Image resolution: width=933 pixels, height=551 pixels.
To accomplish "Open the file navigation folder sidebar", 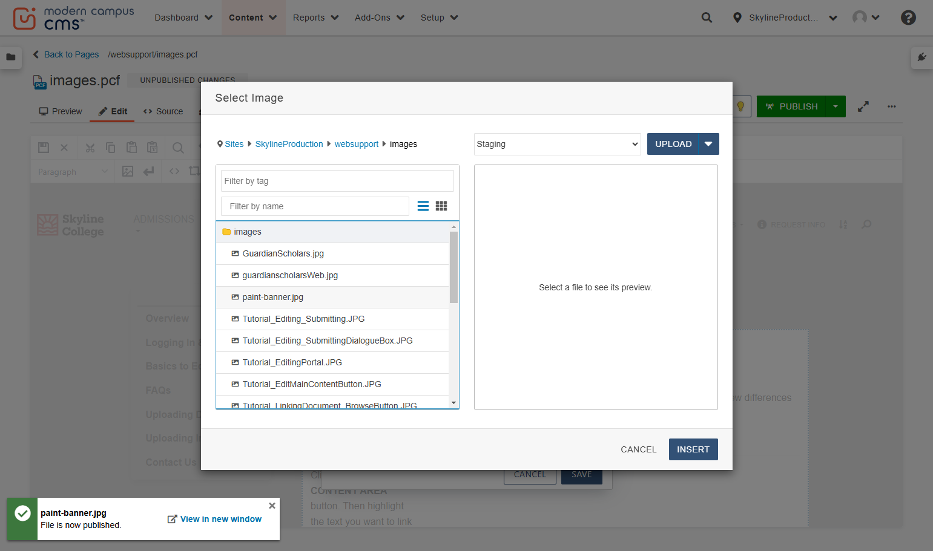I will coord(11,57).
